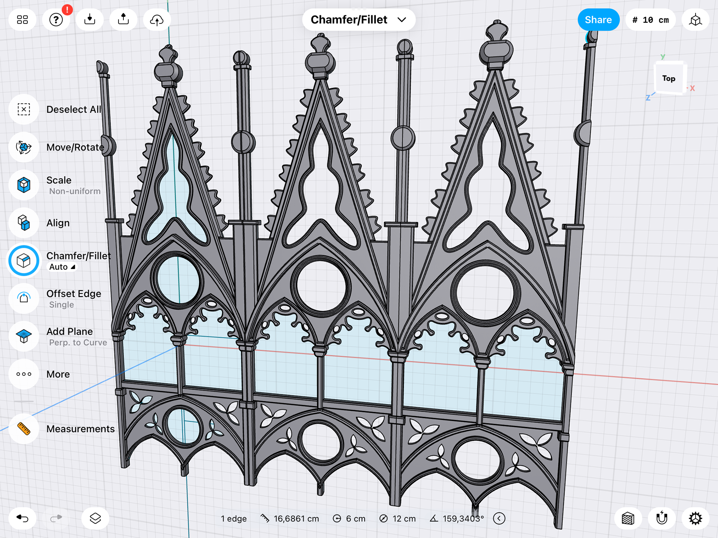Toggle orthographic view cube icon
Image resolution: width=718 pixels, height=538 pixels.
(695, 20)
